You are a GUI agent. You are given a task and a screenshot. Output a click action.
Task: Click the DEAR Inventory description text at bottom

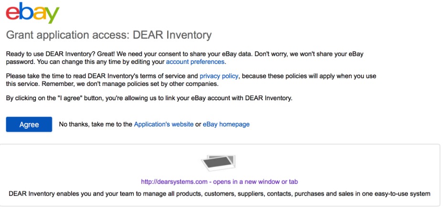click(x=220, y=193)
